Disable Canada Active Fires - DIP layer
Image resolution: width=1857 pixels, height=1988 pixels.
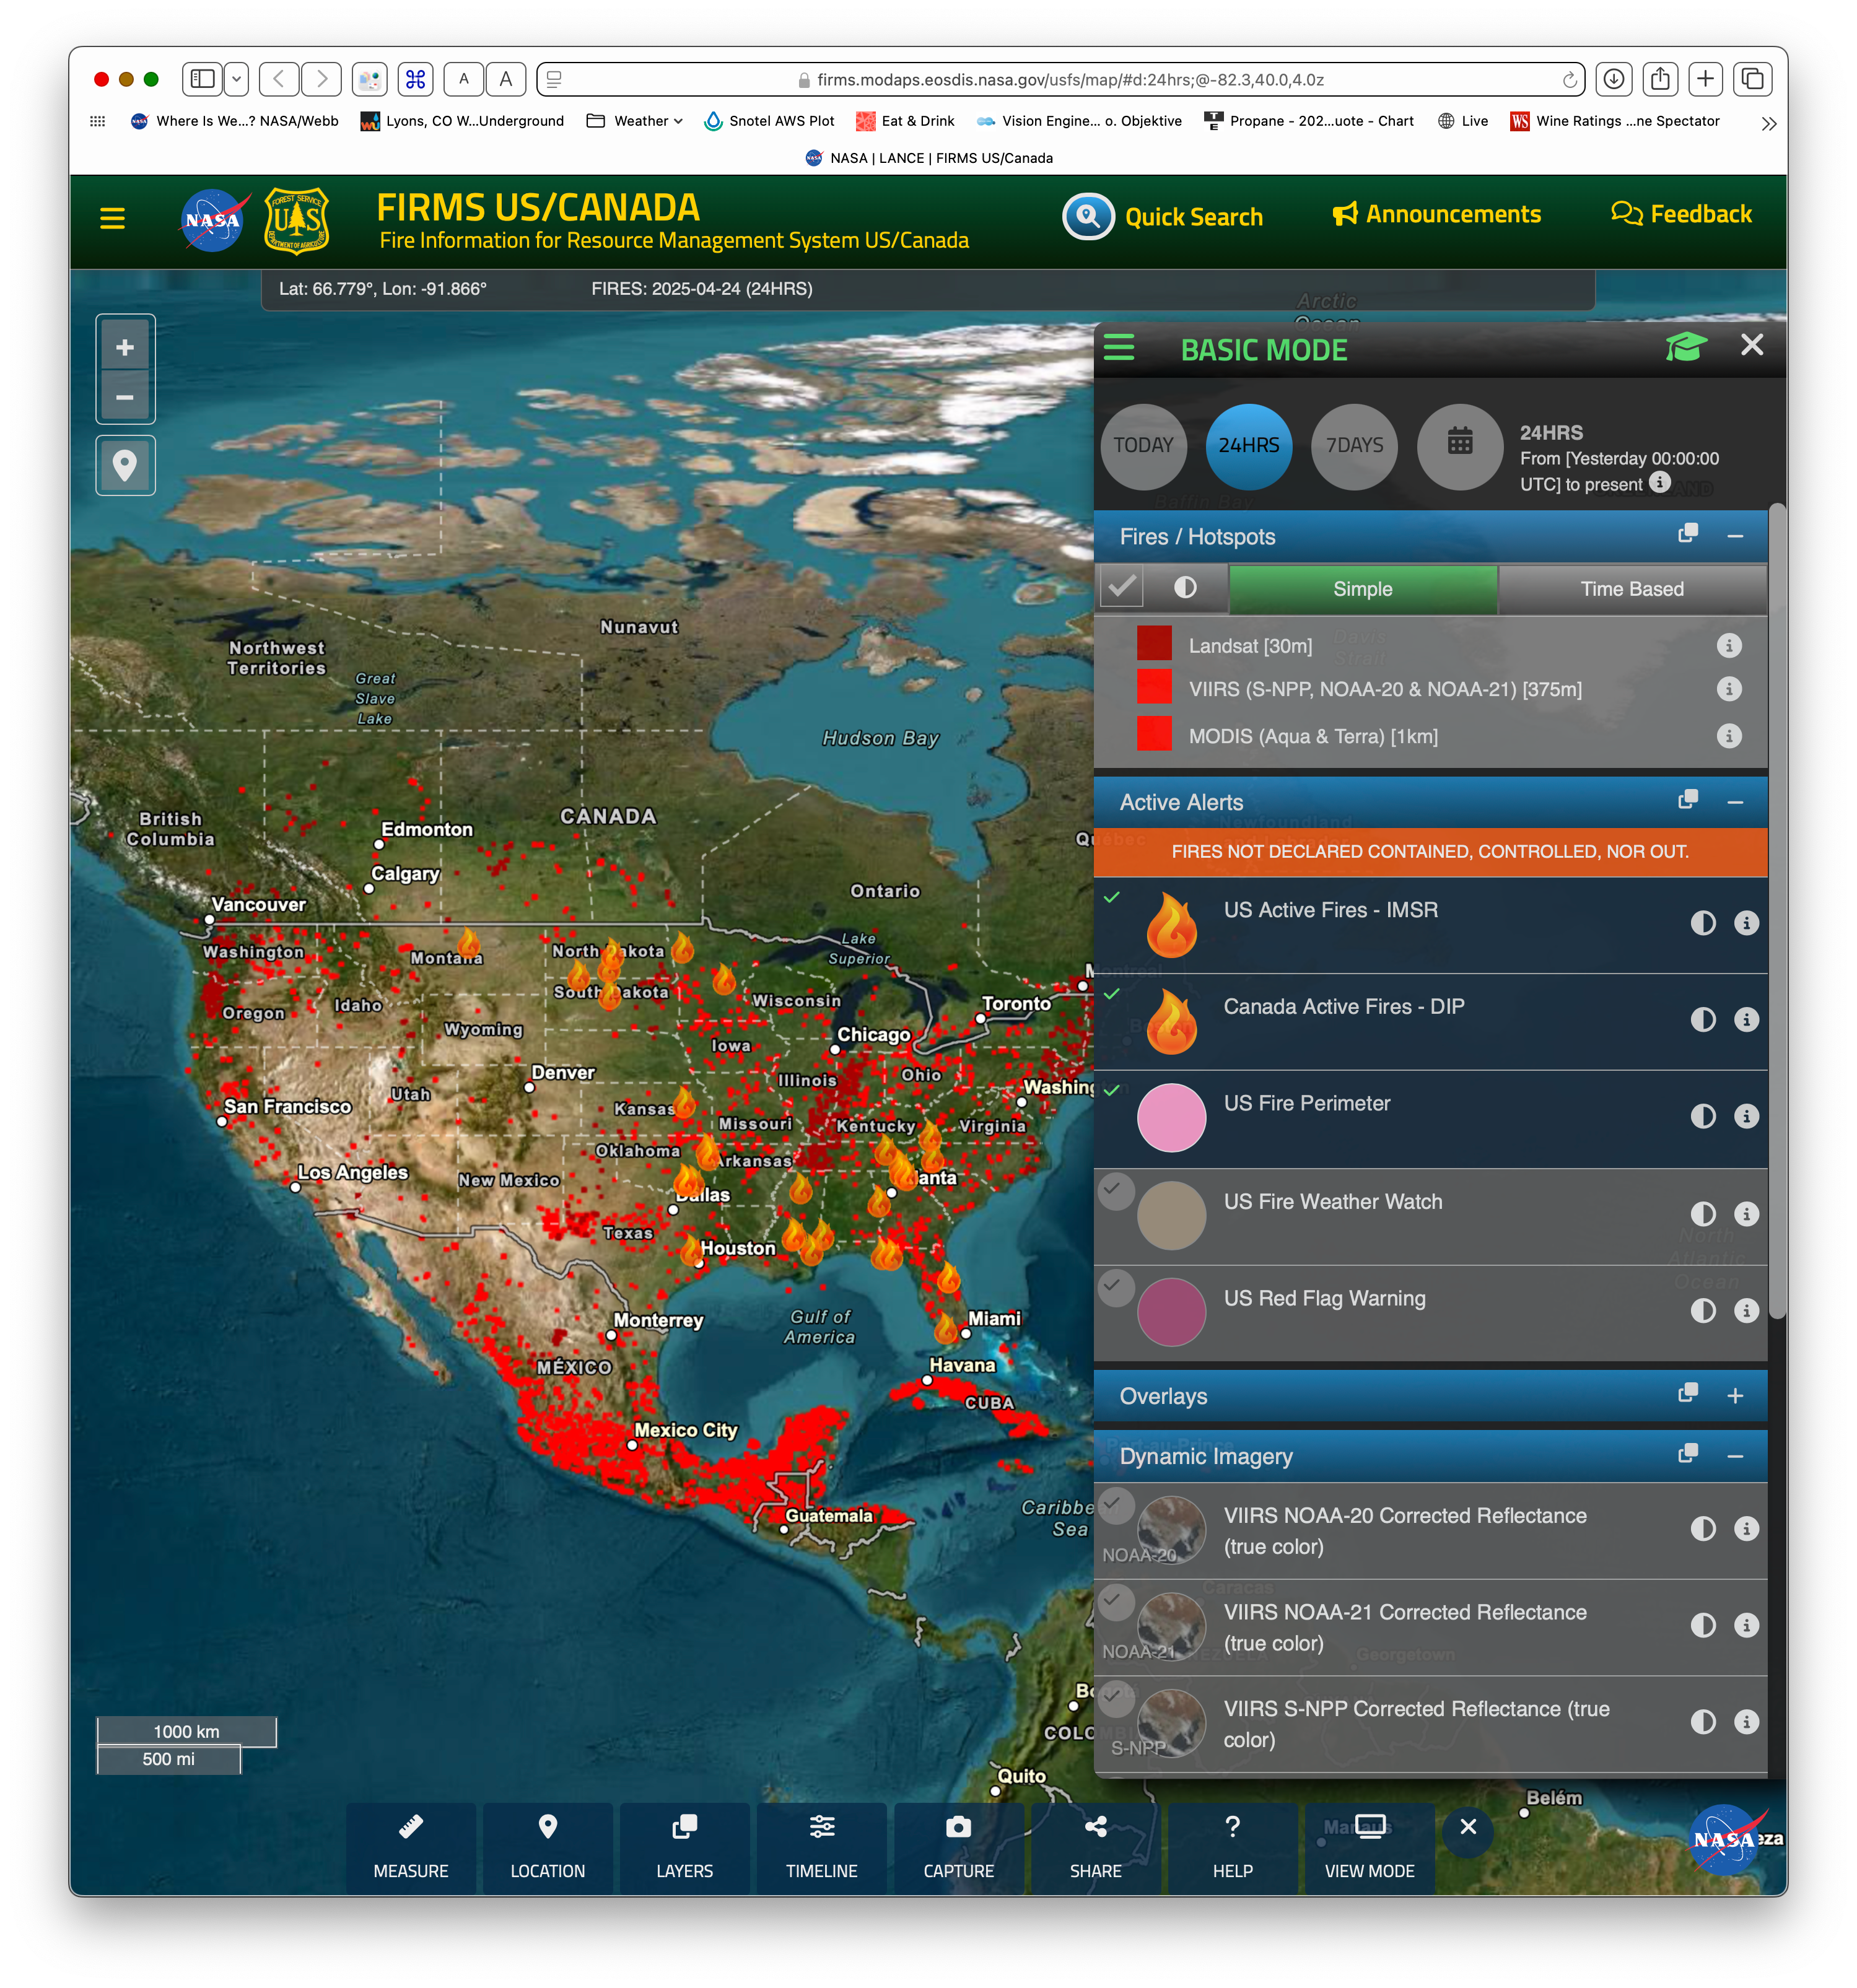click(1111, 994)
